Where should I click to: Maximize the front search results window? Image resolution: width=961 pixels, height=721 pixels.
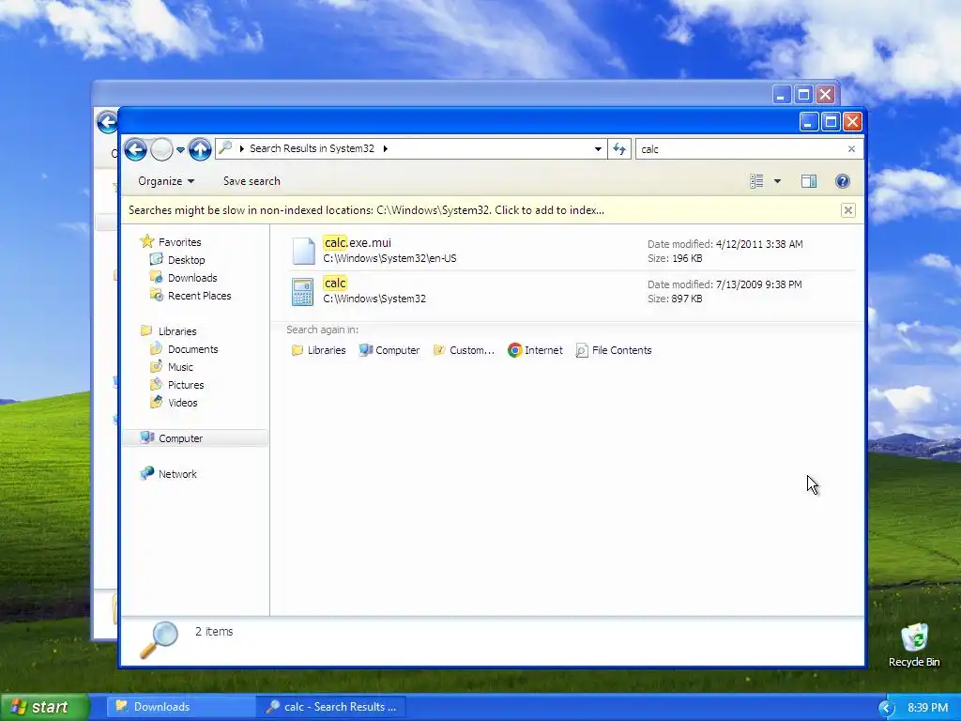coord(831,122)
